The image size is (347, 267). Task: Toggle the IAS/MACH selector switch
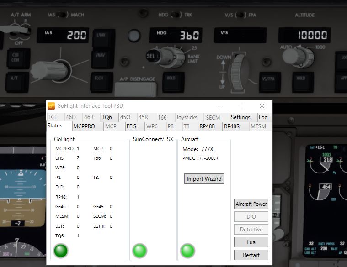[x=62, y=15]
